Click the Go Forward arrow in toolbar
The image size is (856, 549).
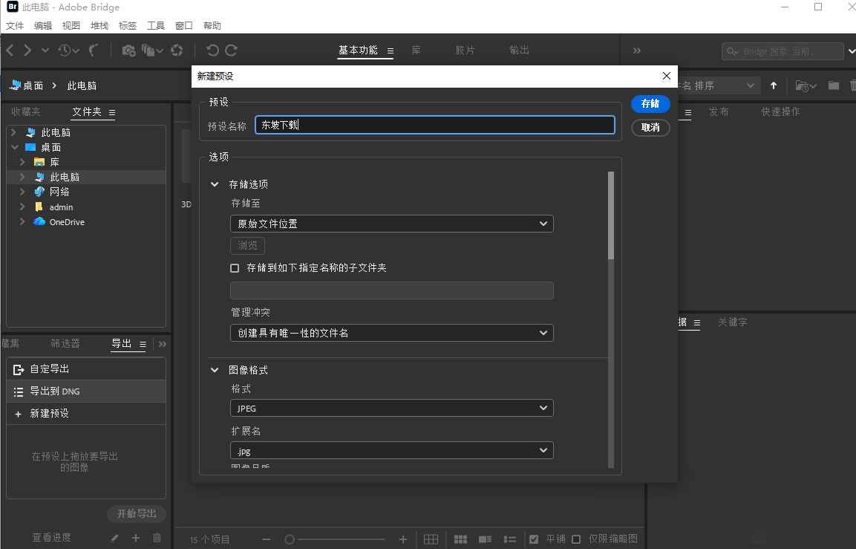pos(27,51)
